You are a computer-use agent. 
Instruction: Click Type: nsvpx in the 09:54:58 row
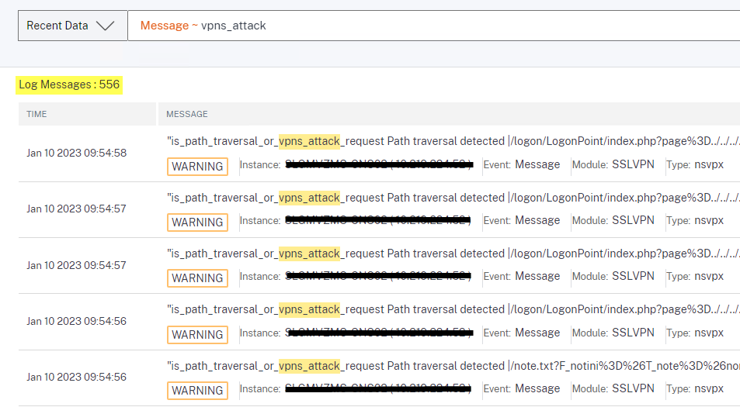(695, 164)
